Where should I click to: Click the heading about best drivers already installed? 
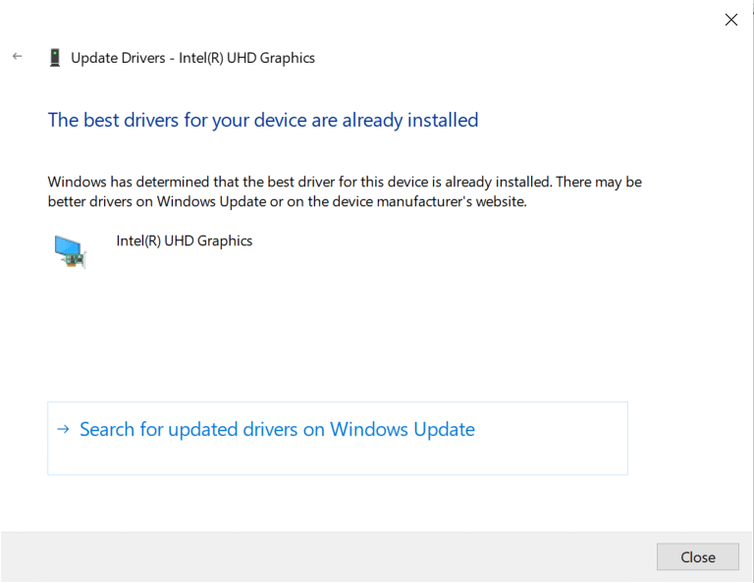(x=263, y=120)
